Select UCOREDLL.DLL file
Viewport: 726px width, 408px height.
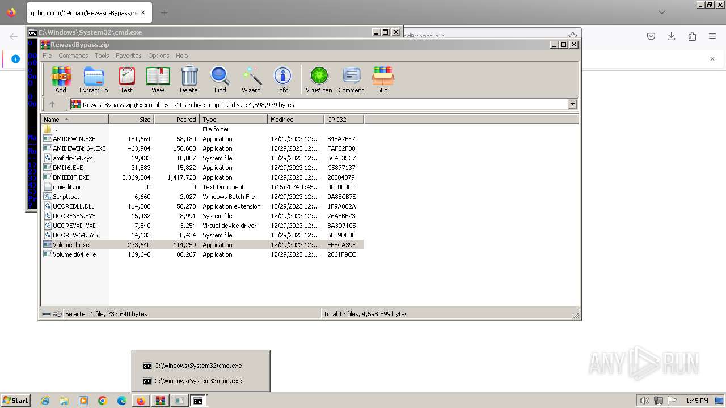click(203, 206)
